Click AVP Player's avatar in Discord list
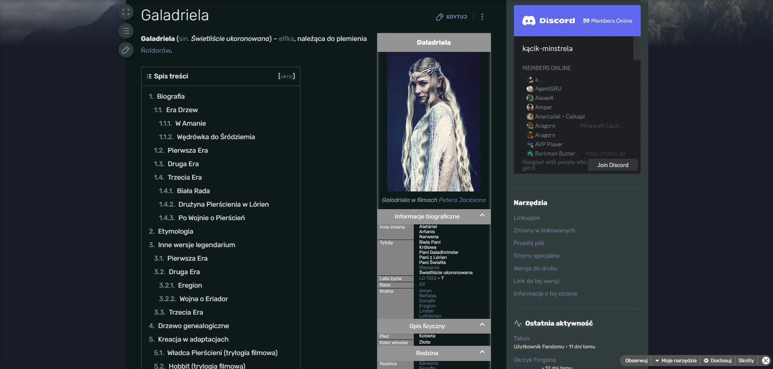 [x=530, y=144]
